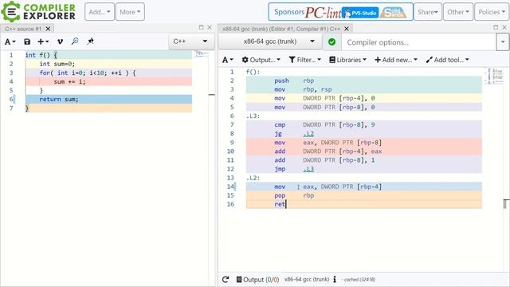The image size is (510, 287).
Task: Open the Add tool... menu
Action: [448, 60]
